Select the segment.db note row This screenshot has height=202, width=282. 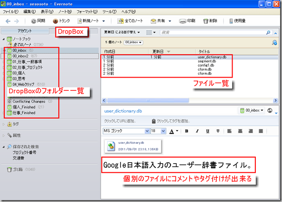pyautogui.click(x=189, y=61)
